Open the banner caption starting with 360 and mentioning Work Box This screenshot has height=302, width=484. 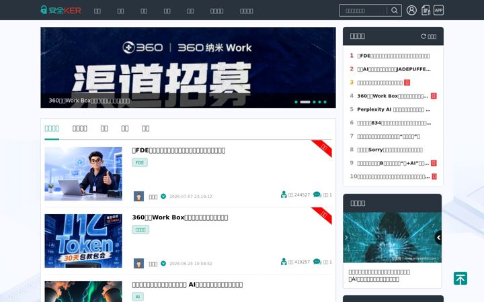89,101
